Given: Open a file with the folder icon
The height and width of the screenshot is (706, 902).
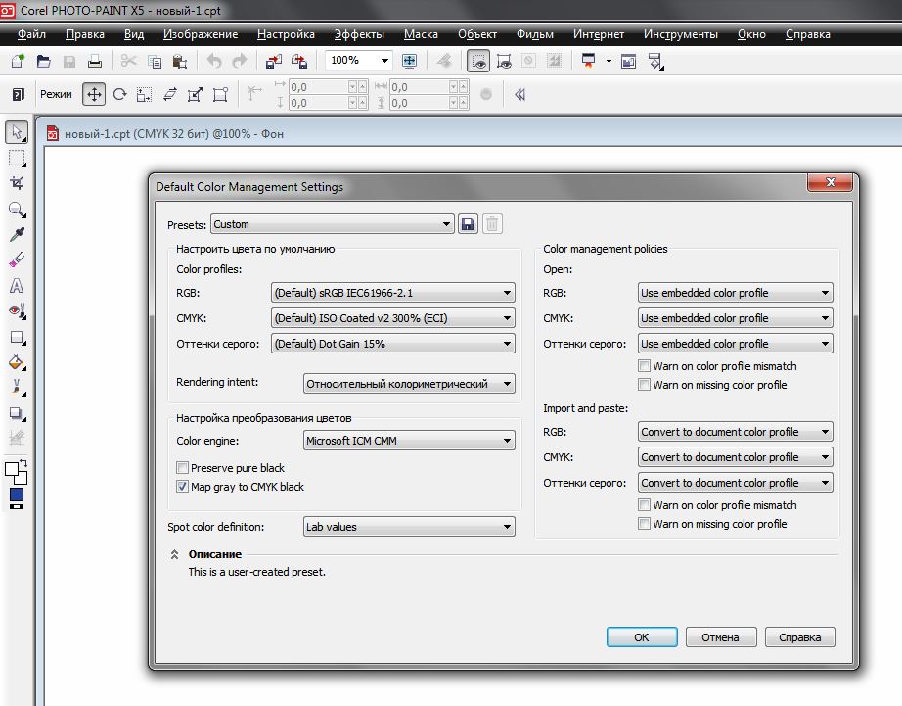Looking at the screenshot, I should pyautogui.click(x=44, y=61).
